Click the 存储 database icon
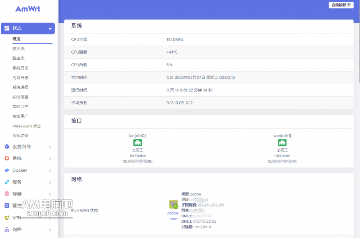This screenshot has width=360, height=238. click(x=7, y=194)
